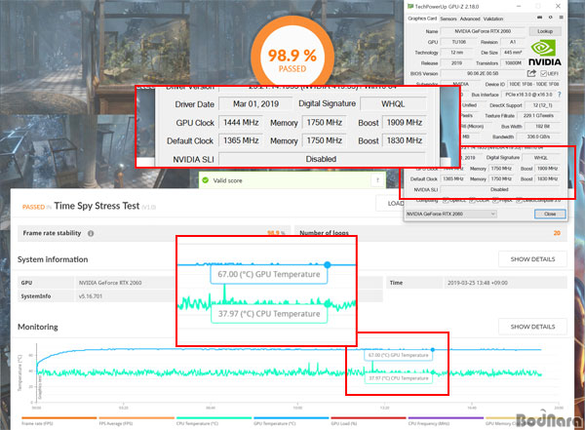Toggle GPU Temperature legend series
585x430 pixels.
click(291, 421)
